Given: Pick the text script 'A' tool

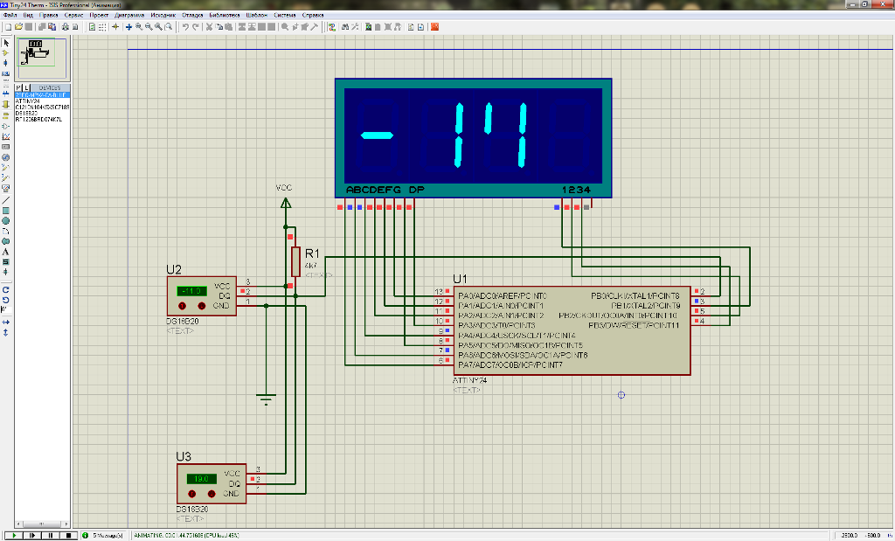Looking at the screenshot, I should click(x=6, y=252).
